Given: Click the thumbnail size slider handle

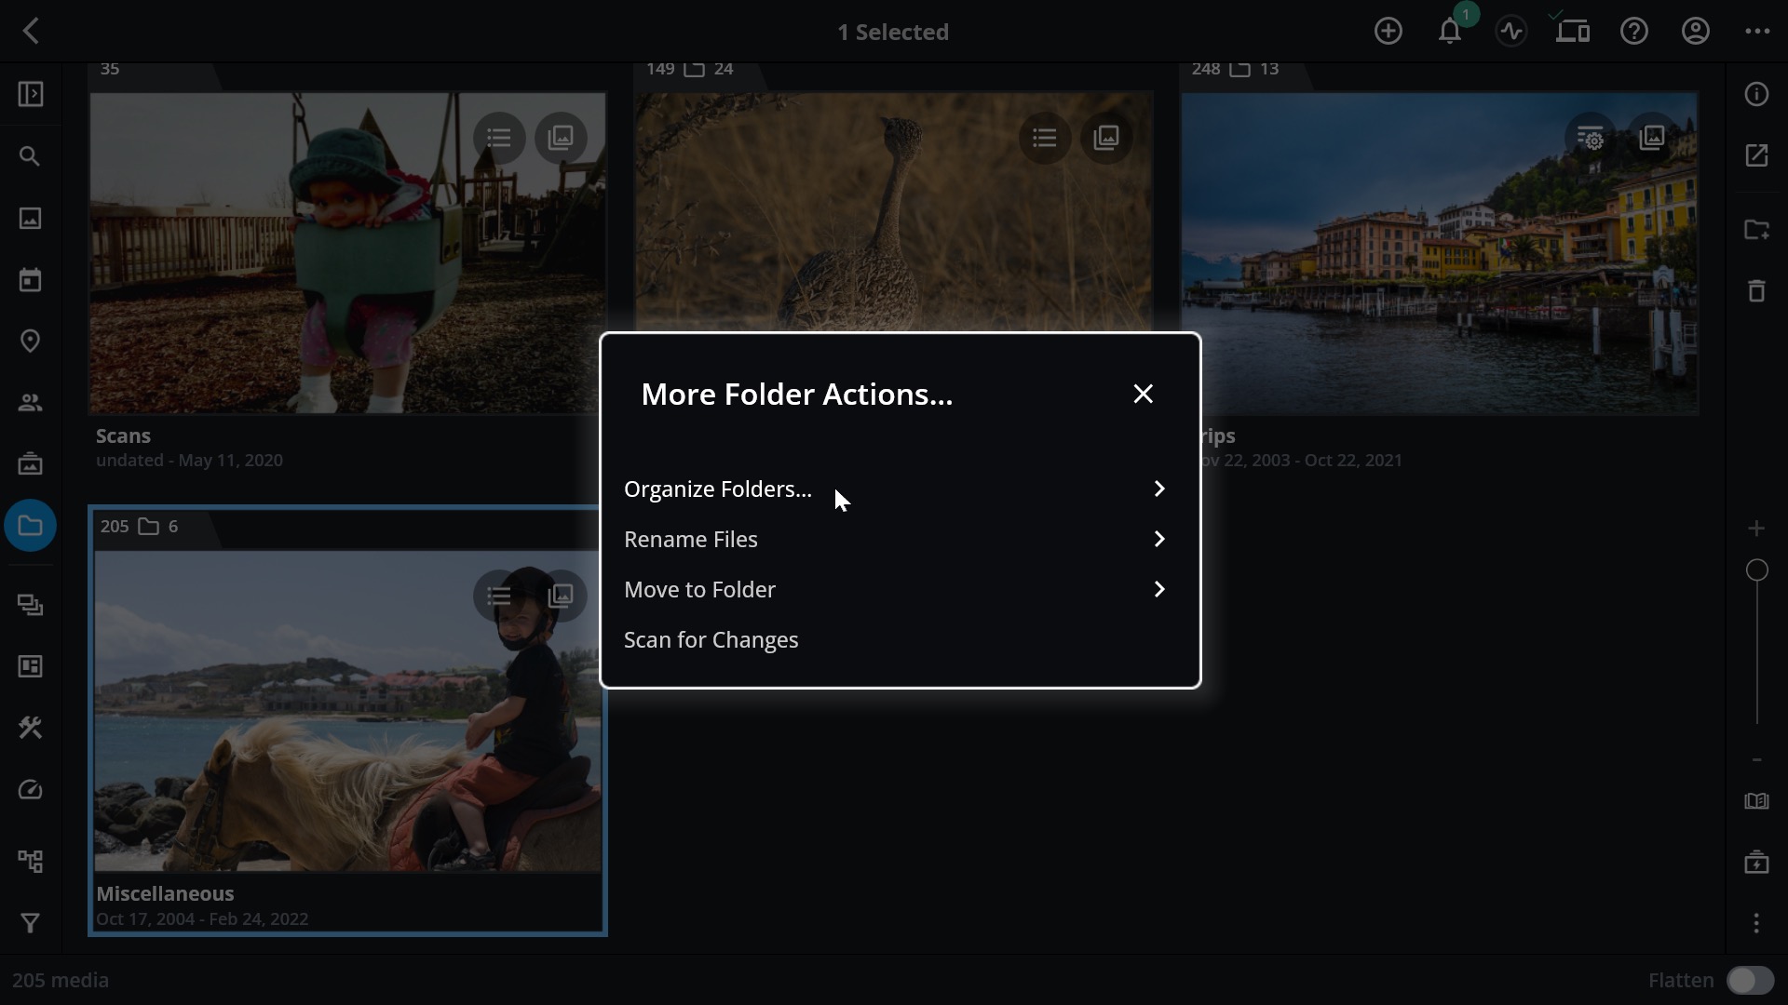Looking at the screenshot, I should coord(1756,570).
